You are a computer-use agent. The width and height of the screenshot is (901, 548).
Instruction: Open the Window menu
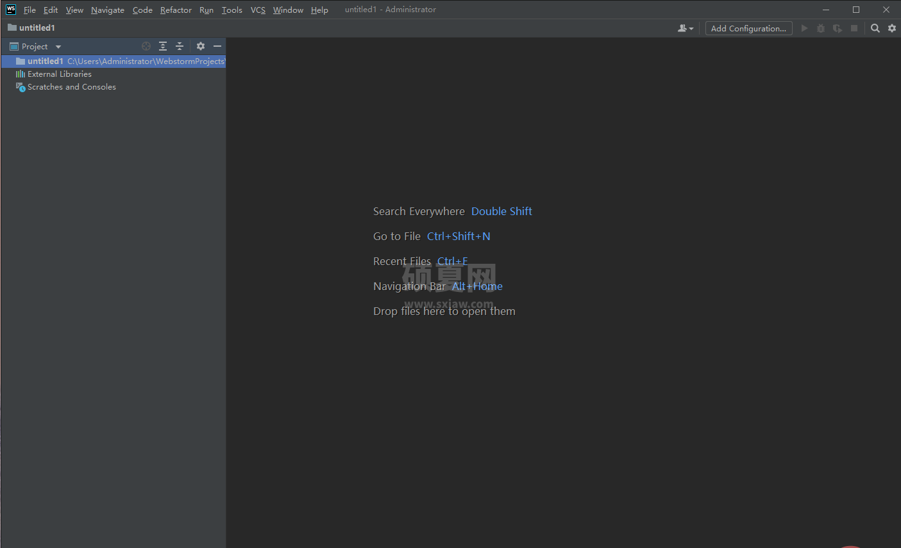(x=288, y=10)
